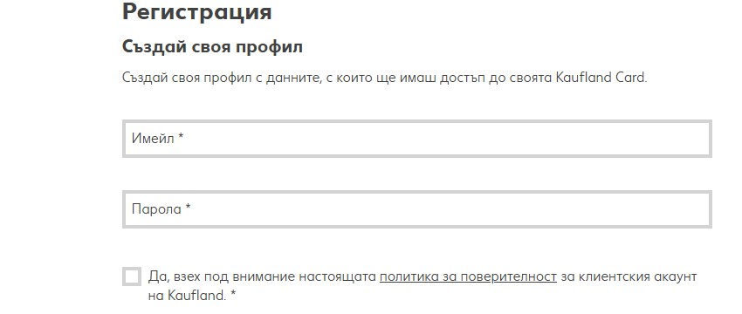Image resolution: width=742 pixels, height=314 pixels.
Task: Select the description mentioning Kaufland Card
Action: [384, 78]
